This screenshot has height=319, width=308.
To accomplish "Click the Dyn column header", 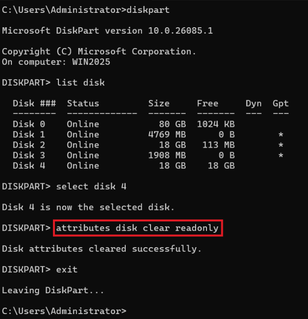I will [254, 104].
